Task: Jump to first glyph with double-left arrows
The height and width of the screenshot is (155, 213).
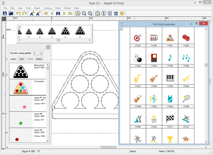Action: [46, 14]
